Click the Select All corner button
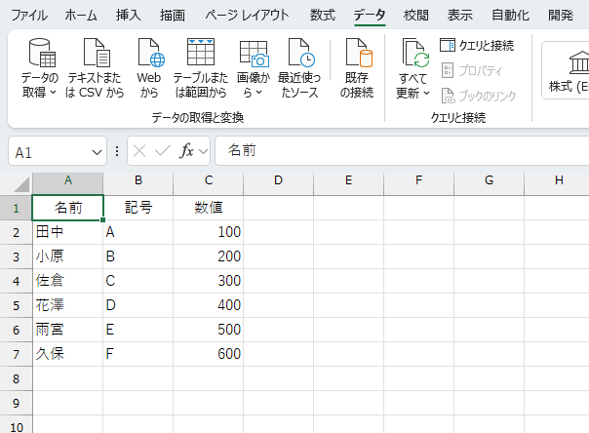Screen dimensions: 589x433 16,180
